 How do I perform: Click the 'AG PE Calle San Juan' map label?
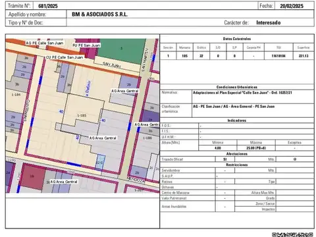pyautogui.click(x=45, y=43)
